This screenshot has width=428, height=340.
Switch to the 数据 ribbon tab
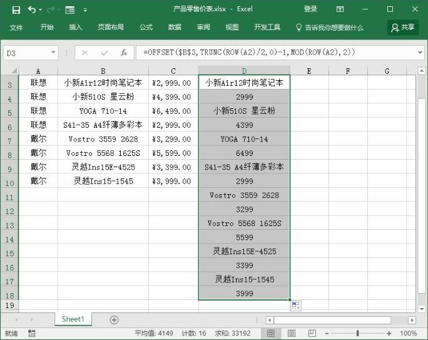coord(175,27)
